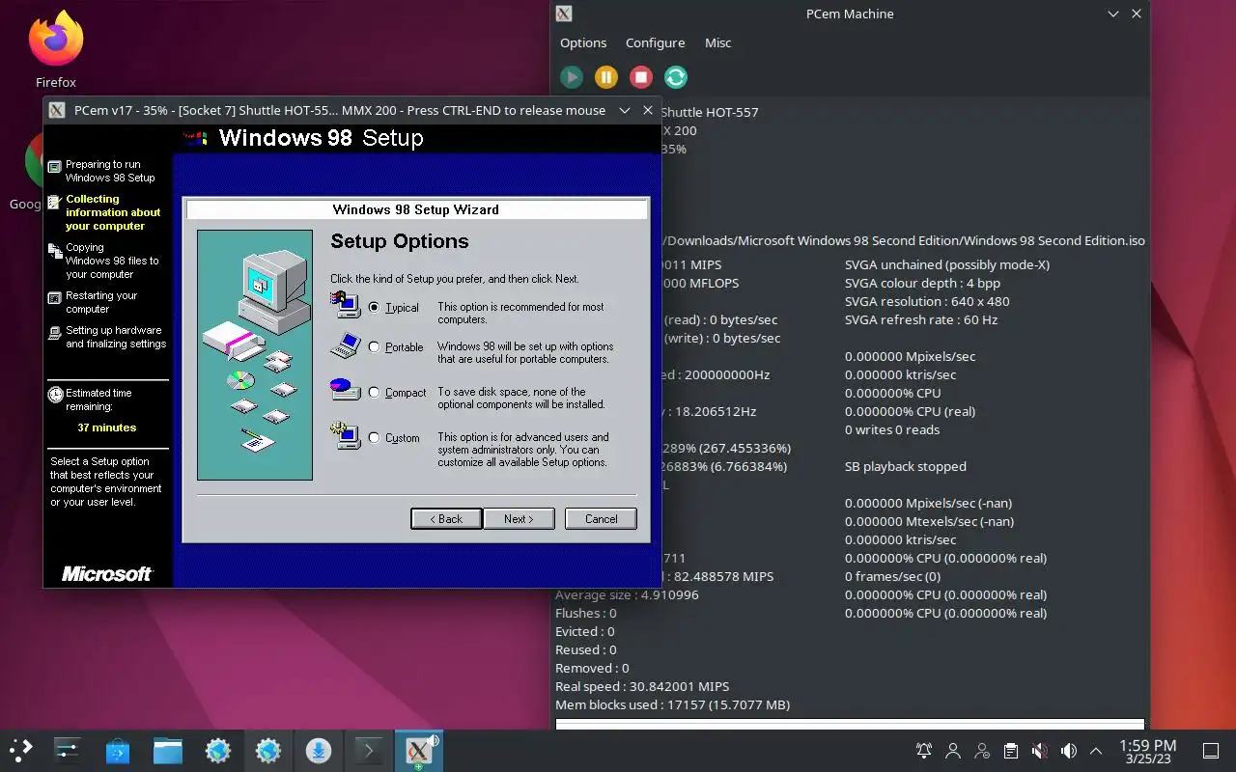Click the PCem Machine window title icon
This screenshot has height=772, width=1236.
(x=564, y=14)
